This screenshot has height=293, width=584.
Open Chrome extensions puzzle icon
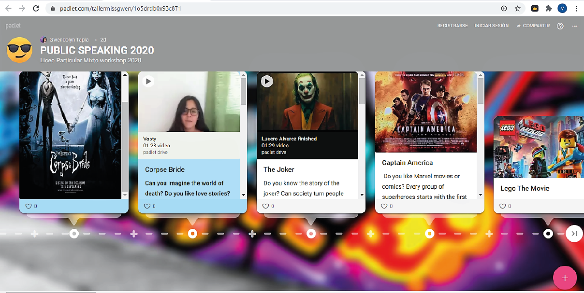click(548, 8)
